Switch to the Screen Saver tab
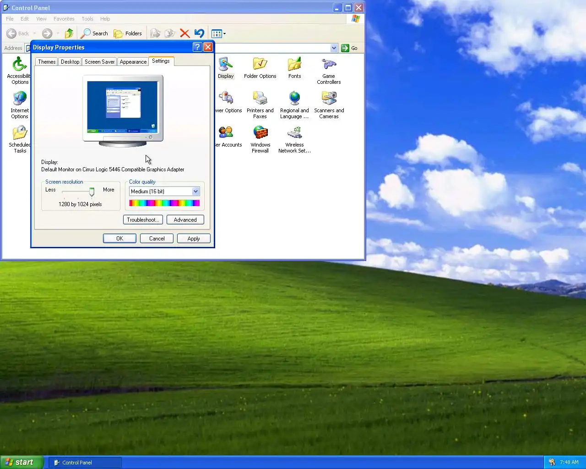 tap(99, 62)
